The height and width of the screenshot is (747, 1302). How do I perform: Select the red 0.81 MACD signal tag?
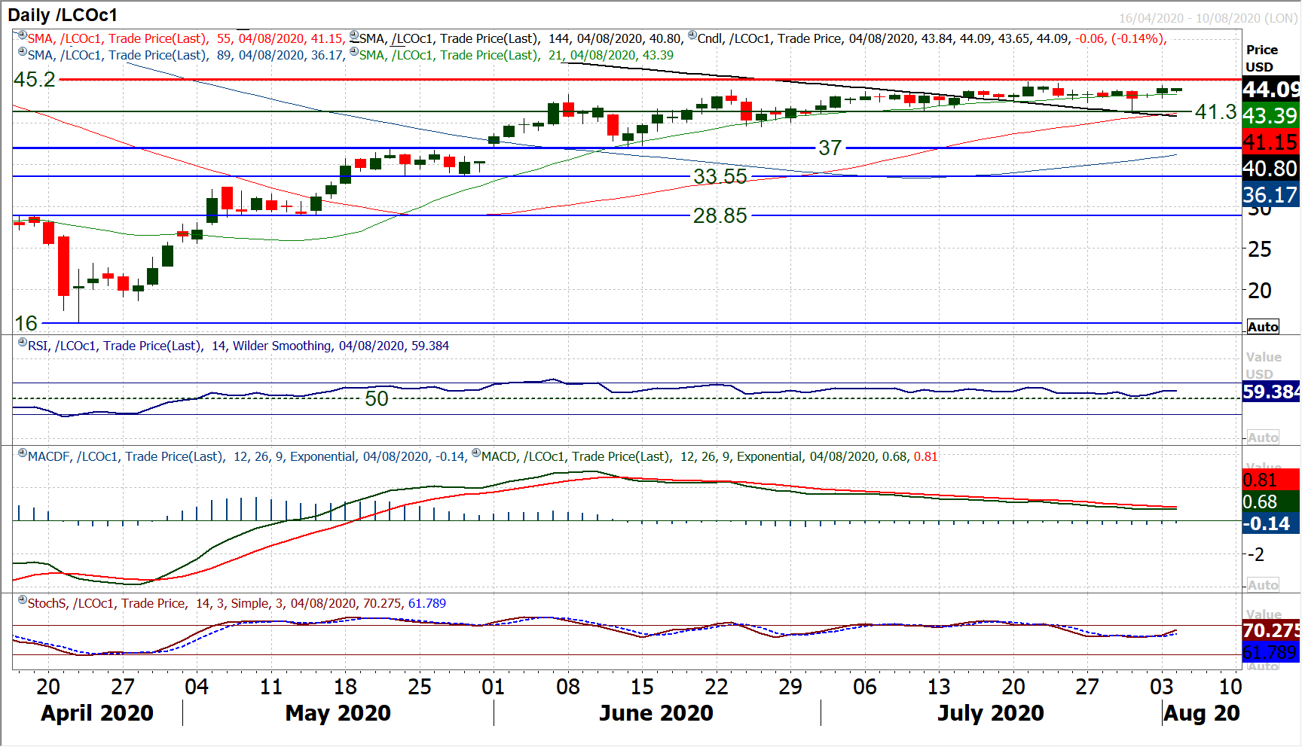[1271, 480]
